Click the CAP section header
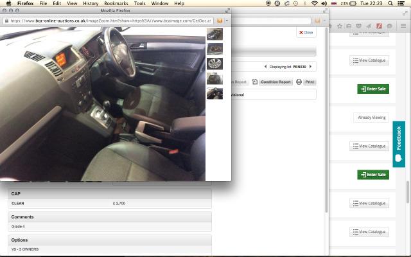The image size is (411, 257). point(110,193)
